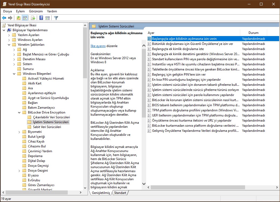280x202 pixels.
Task: Collapse the Windows Bileşenleri node
Action: pyautogui.click(x=14, y=74)
